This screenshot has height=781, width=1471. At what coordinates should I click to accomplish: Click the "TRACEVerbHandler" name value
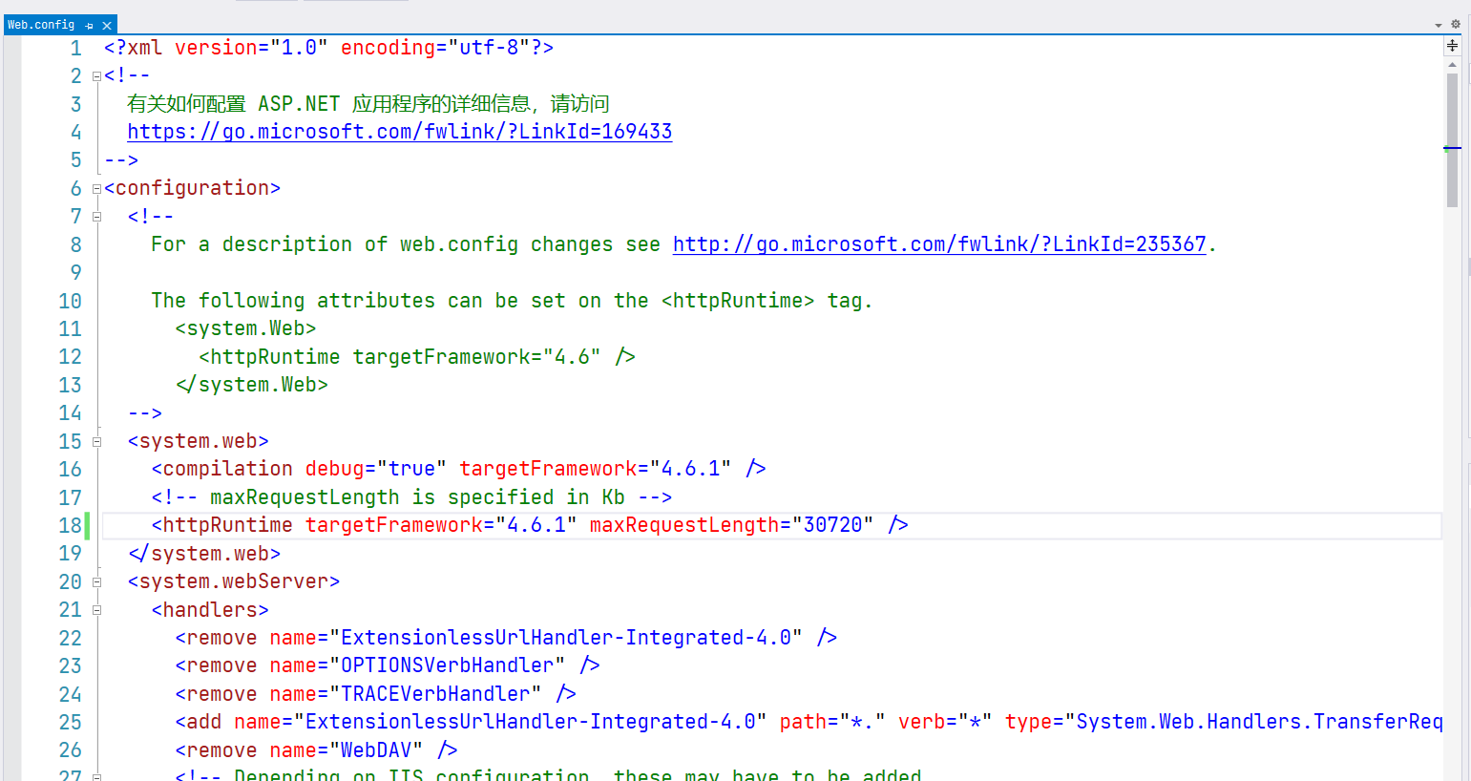click(435, 694)
